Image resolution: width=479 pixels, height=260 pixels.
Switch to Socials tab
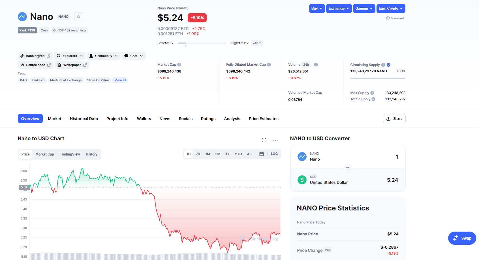(185, 119)
